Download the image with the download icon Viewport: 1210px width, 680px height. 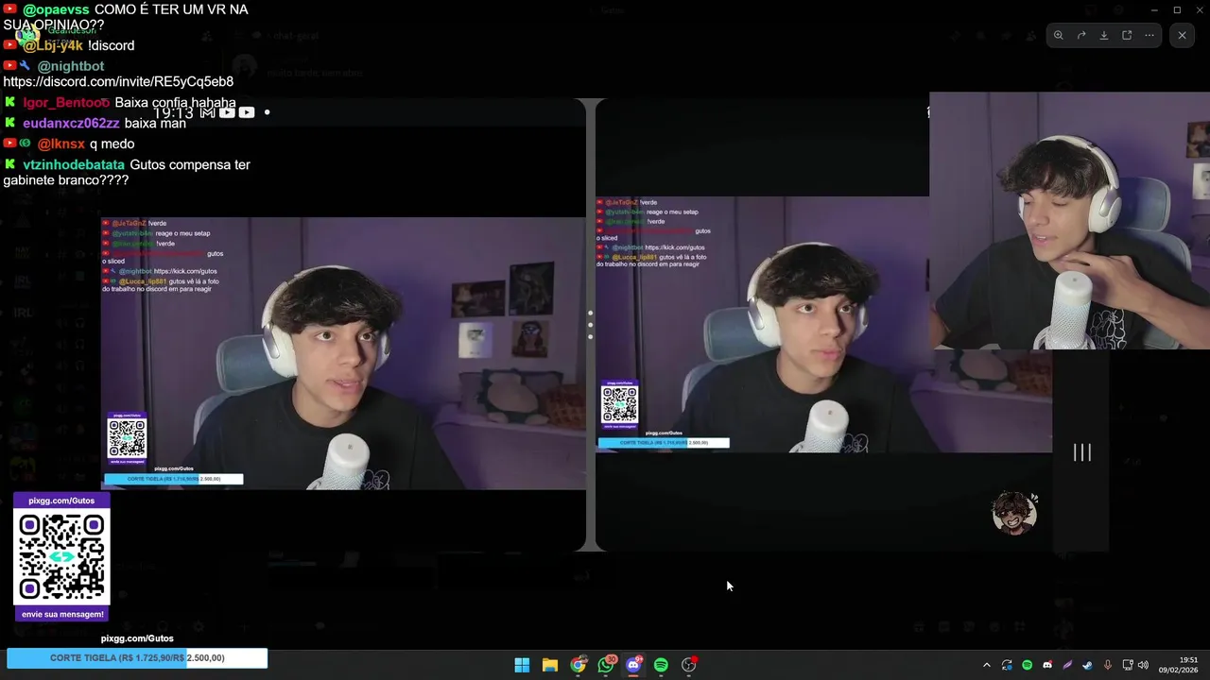click(x=1104, y=35)
